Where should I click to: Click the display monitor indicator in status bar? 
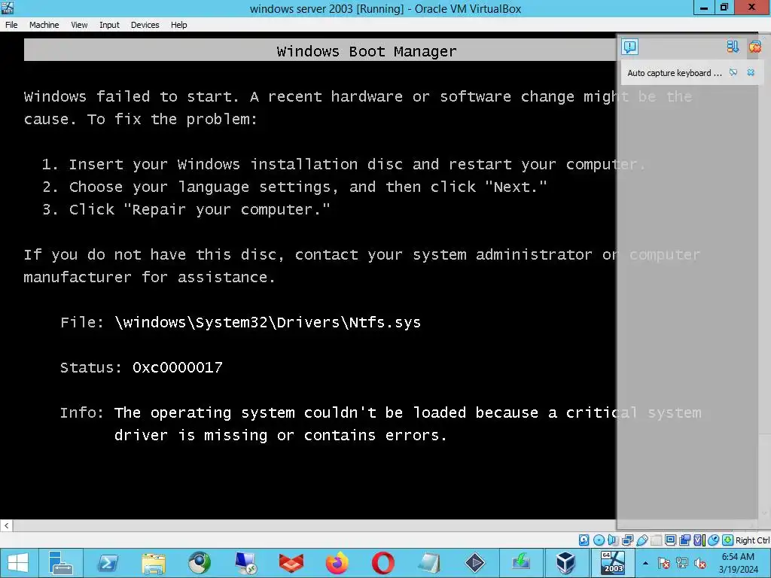tap(670, 540)
